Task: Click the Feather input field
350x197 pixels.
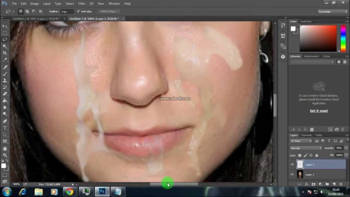Action: [x=67, y=11]
